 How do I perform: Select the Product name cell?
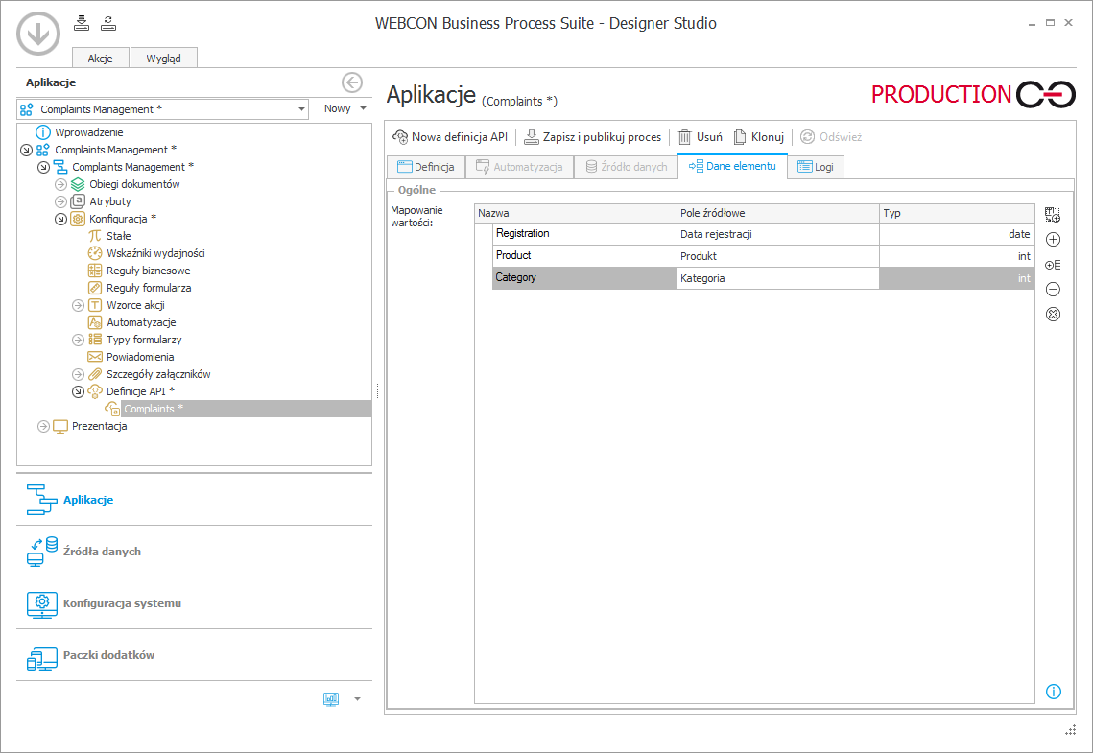pos(584,256)
